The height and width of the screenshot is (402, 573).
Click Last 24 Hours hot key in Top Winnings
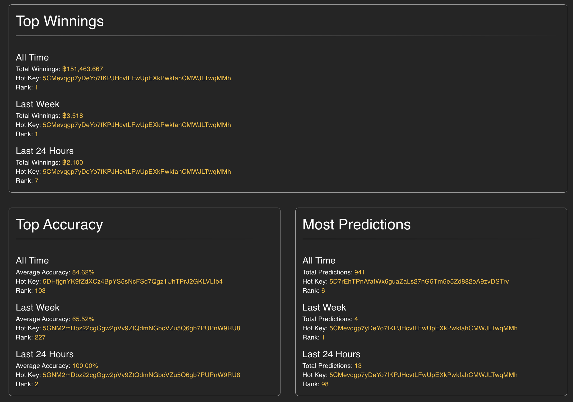(x=137, y=172)
